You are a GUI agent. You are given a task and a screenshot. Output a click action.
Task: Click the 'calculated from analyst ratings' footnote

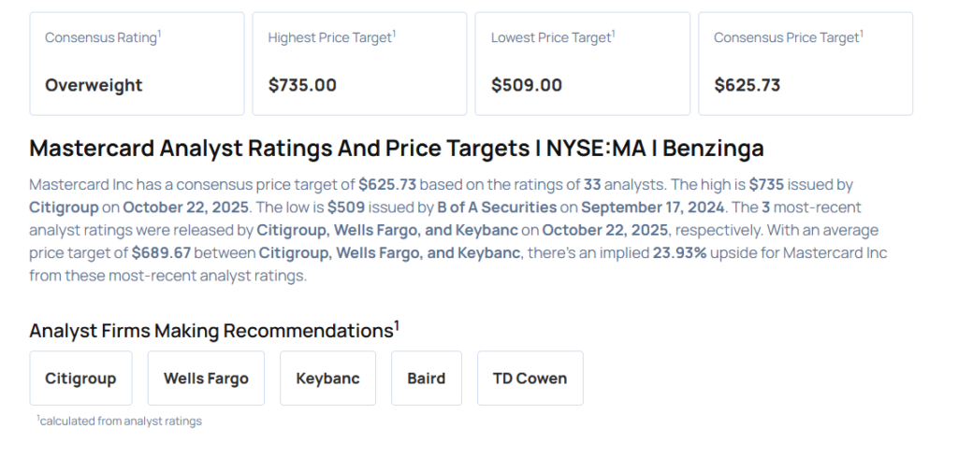[x=121, y=421]
